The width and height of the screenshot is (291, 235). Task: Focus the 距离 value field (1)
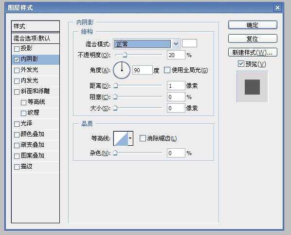point(176,86)
